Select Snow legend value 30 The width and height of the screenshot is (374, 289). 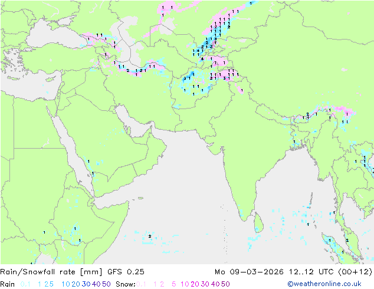205,284
